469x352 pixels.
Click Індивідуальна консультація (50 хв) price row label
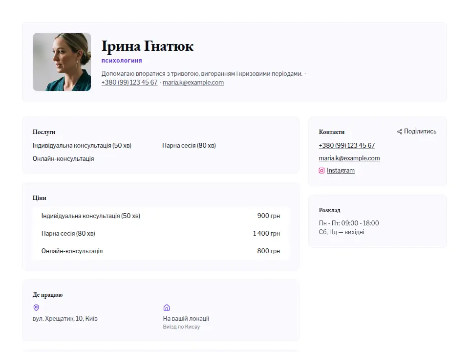[91, 216]
